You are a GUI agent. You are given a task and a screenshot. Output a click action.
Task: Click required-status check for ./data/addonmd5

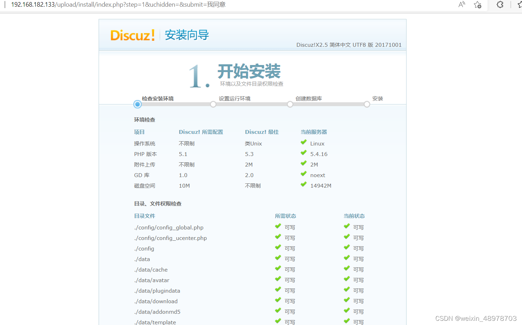click(278, 311)
